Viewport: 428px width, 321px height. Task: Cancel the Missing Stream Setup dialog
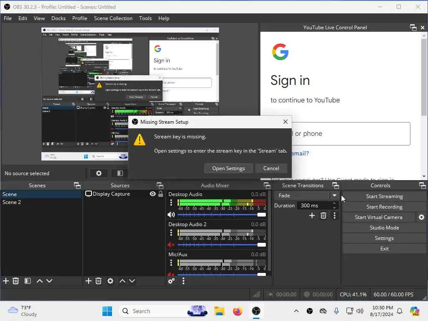click(271, 168)
